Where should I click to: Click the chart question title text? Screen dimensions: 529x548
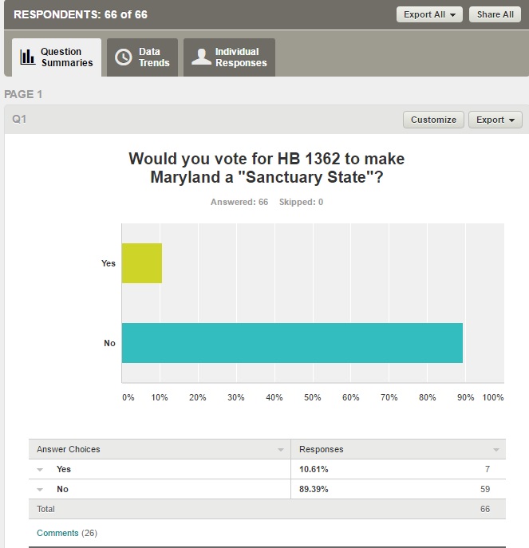(x=266, y=168)
